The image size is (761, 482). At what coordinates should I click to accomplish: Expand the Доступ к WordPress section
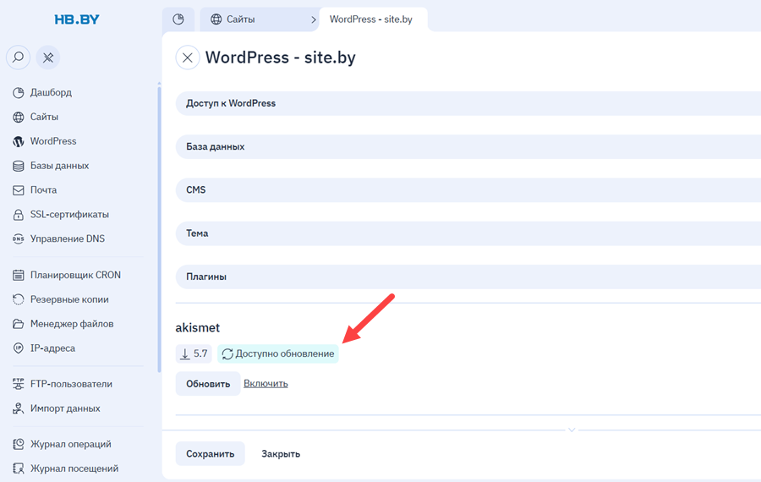point(468,103)
